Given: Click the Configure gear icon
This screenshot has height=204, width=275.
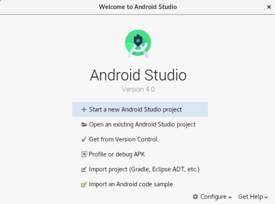Looking at the screenshot, I should coord(195,197).
